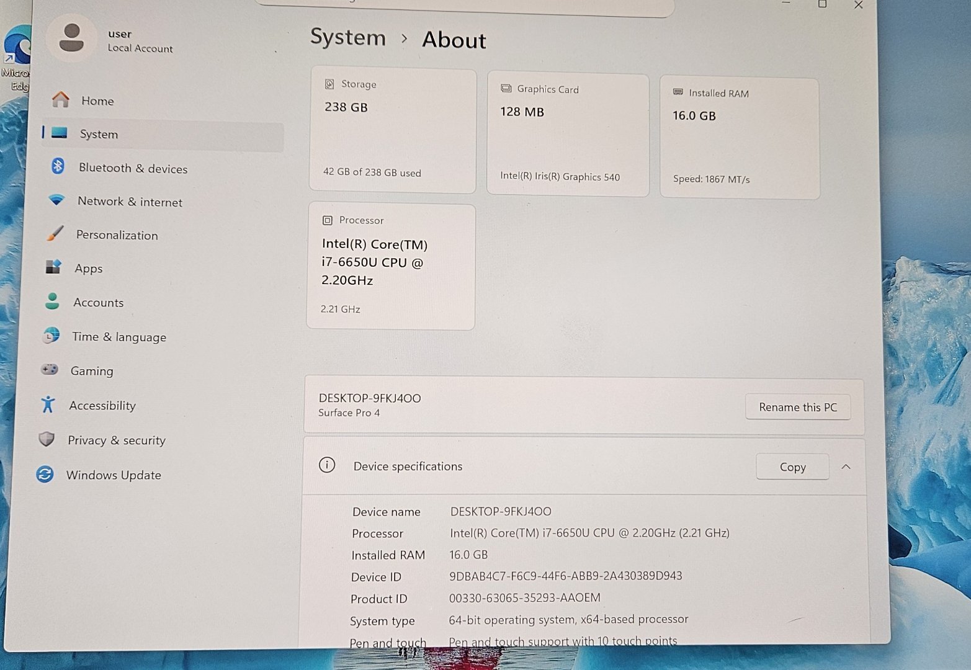Collapse the Device specifications section
The height and width of the screenshot is (670, 971).
point(846,467)
